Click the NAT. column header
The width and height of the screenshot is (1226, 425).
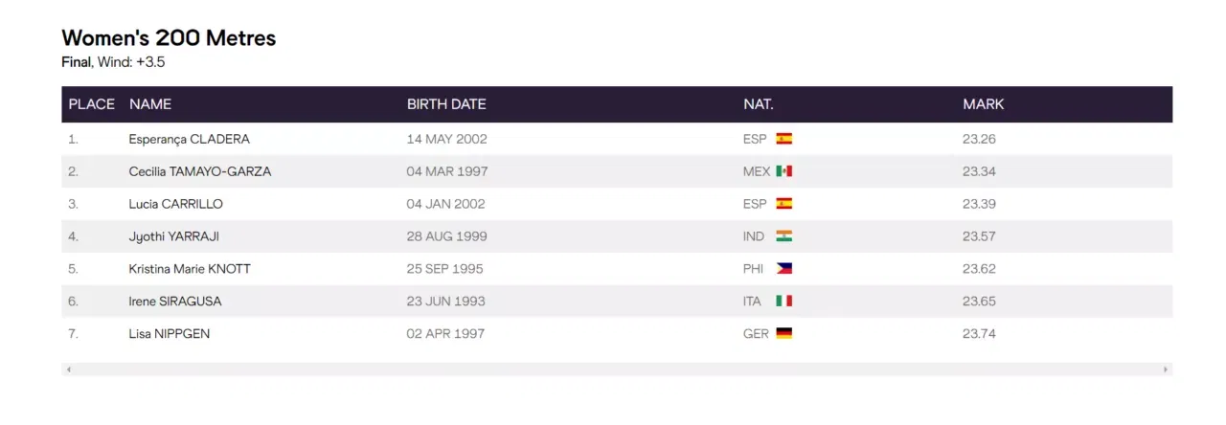tap(758, 104)
